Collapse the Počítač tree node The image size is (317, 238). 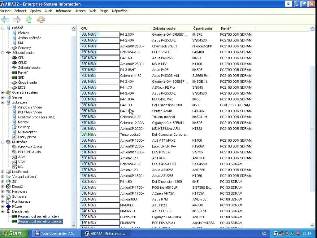click(x=2, y=28)
